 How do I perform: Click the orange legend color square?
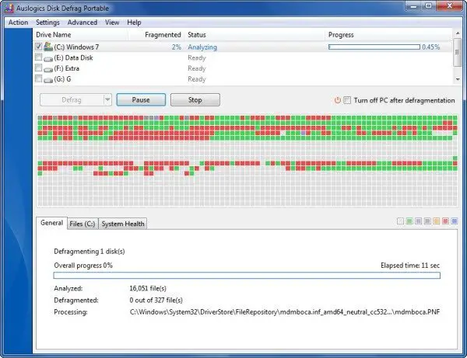[x=437, y=221]
